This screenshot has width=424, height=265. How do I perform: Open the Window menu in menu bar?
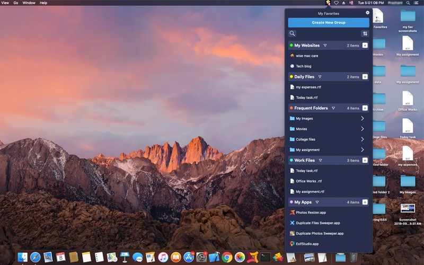coord(29,3)
